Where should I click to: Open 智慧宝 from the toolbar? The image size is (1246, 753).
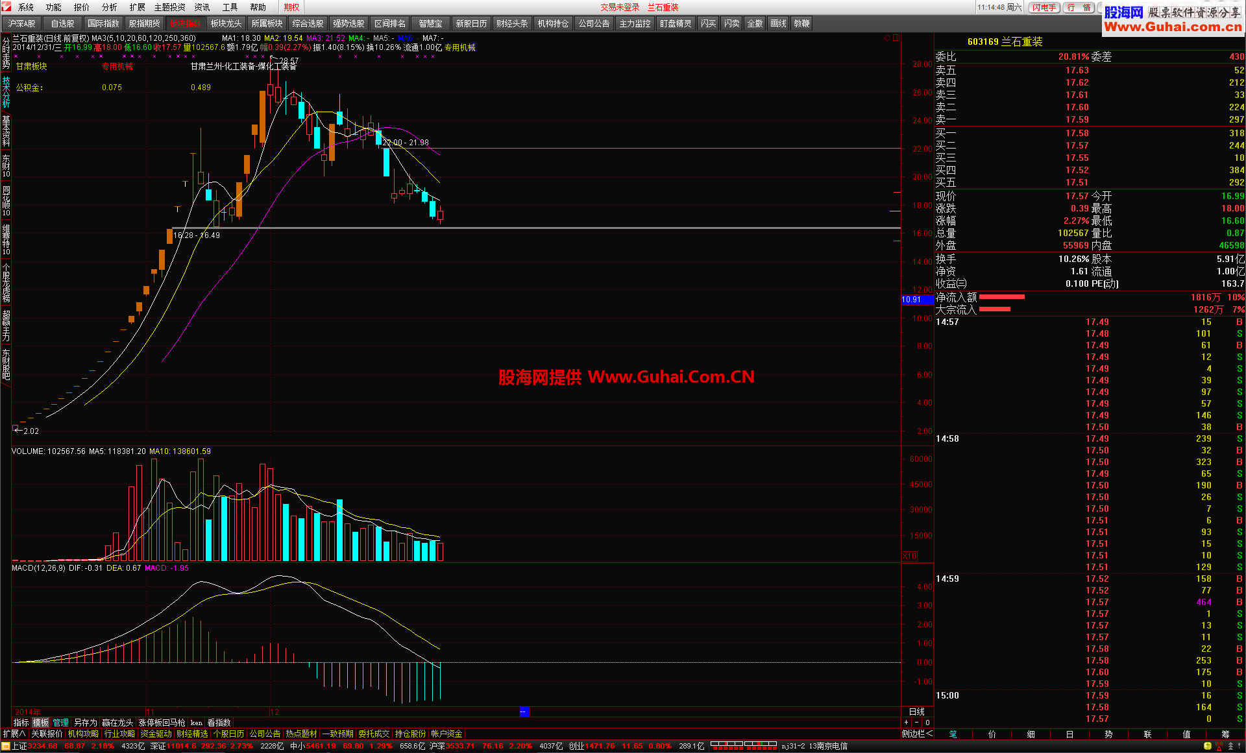(431, 23)
